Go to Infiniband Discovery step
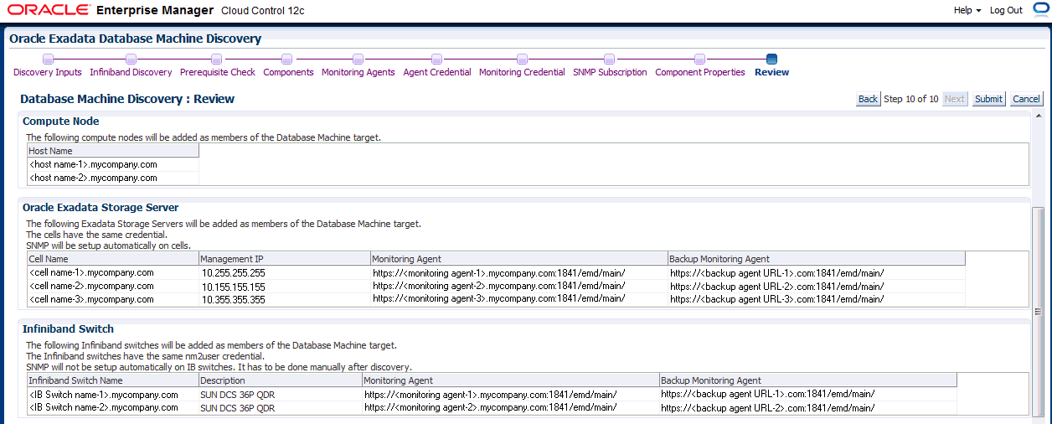This screenshot has width=1052, height=424. (x=131, y=72)
